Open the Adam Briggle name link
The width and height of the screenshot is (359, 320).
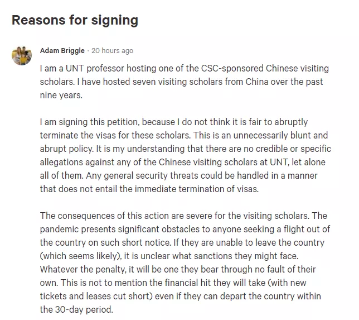[x=62, y=51]
